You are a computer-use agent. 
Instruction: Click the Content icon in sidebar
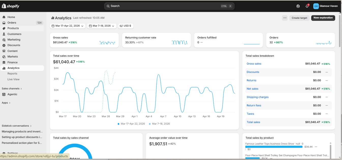point(4,51)
